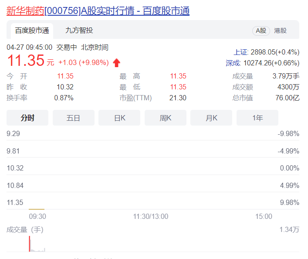This screenshot has width=308, height=259.
Task: Click the timestamp 04-27 09:45:00
Action: click(30, 48)
